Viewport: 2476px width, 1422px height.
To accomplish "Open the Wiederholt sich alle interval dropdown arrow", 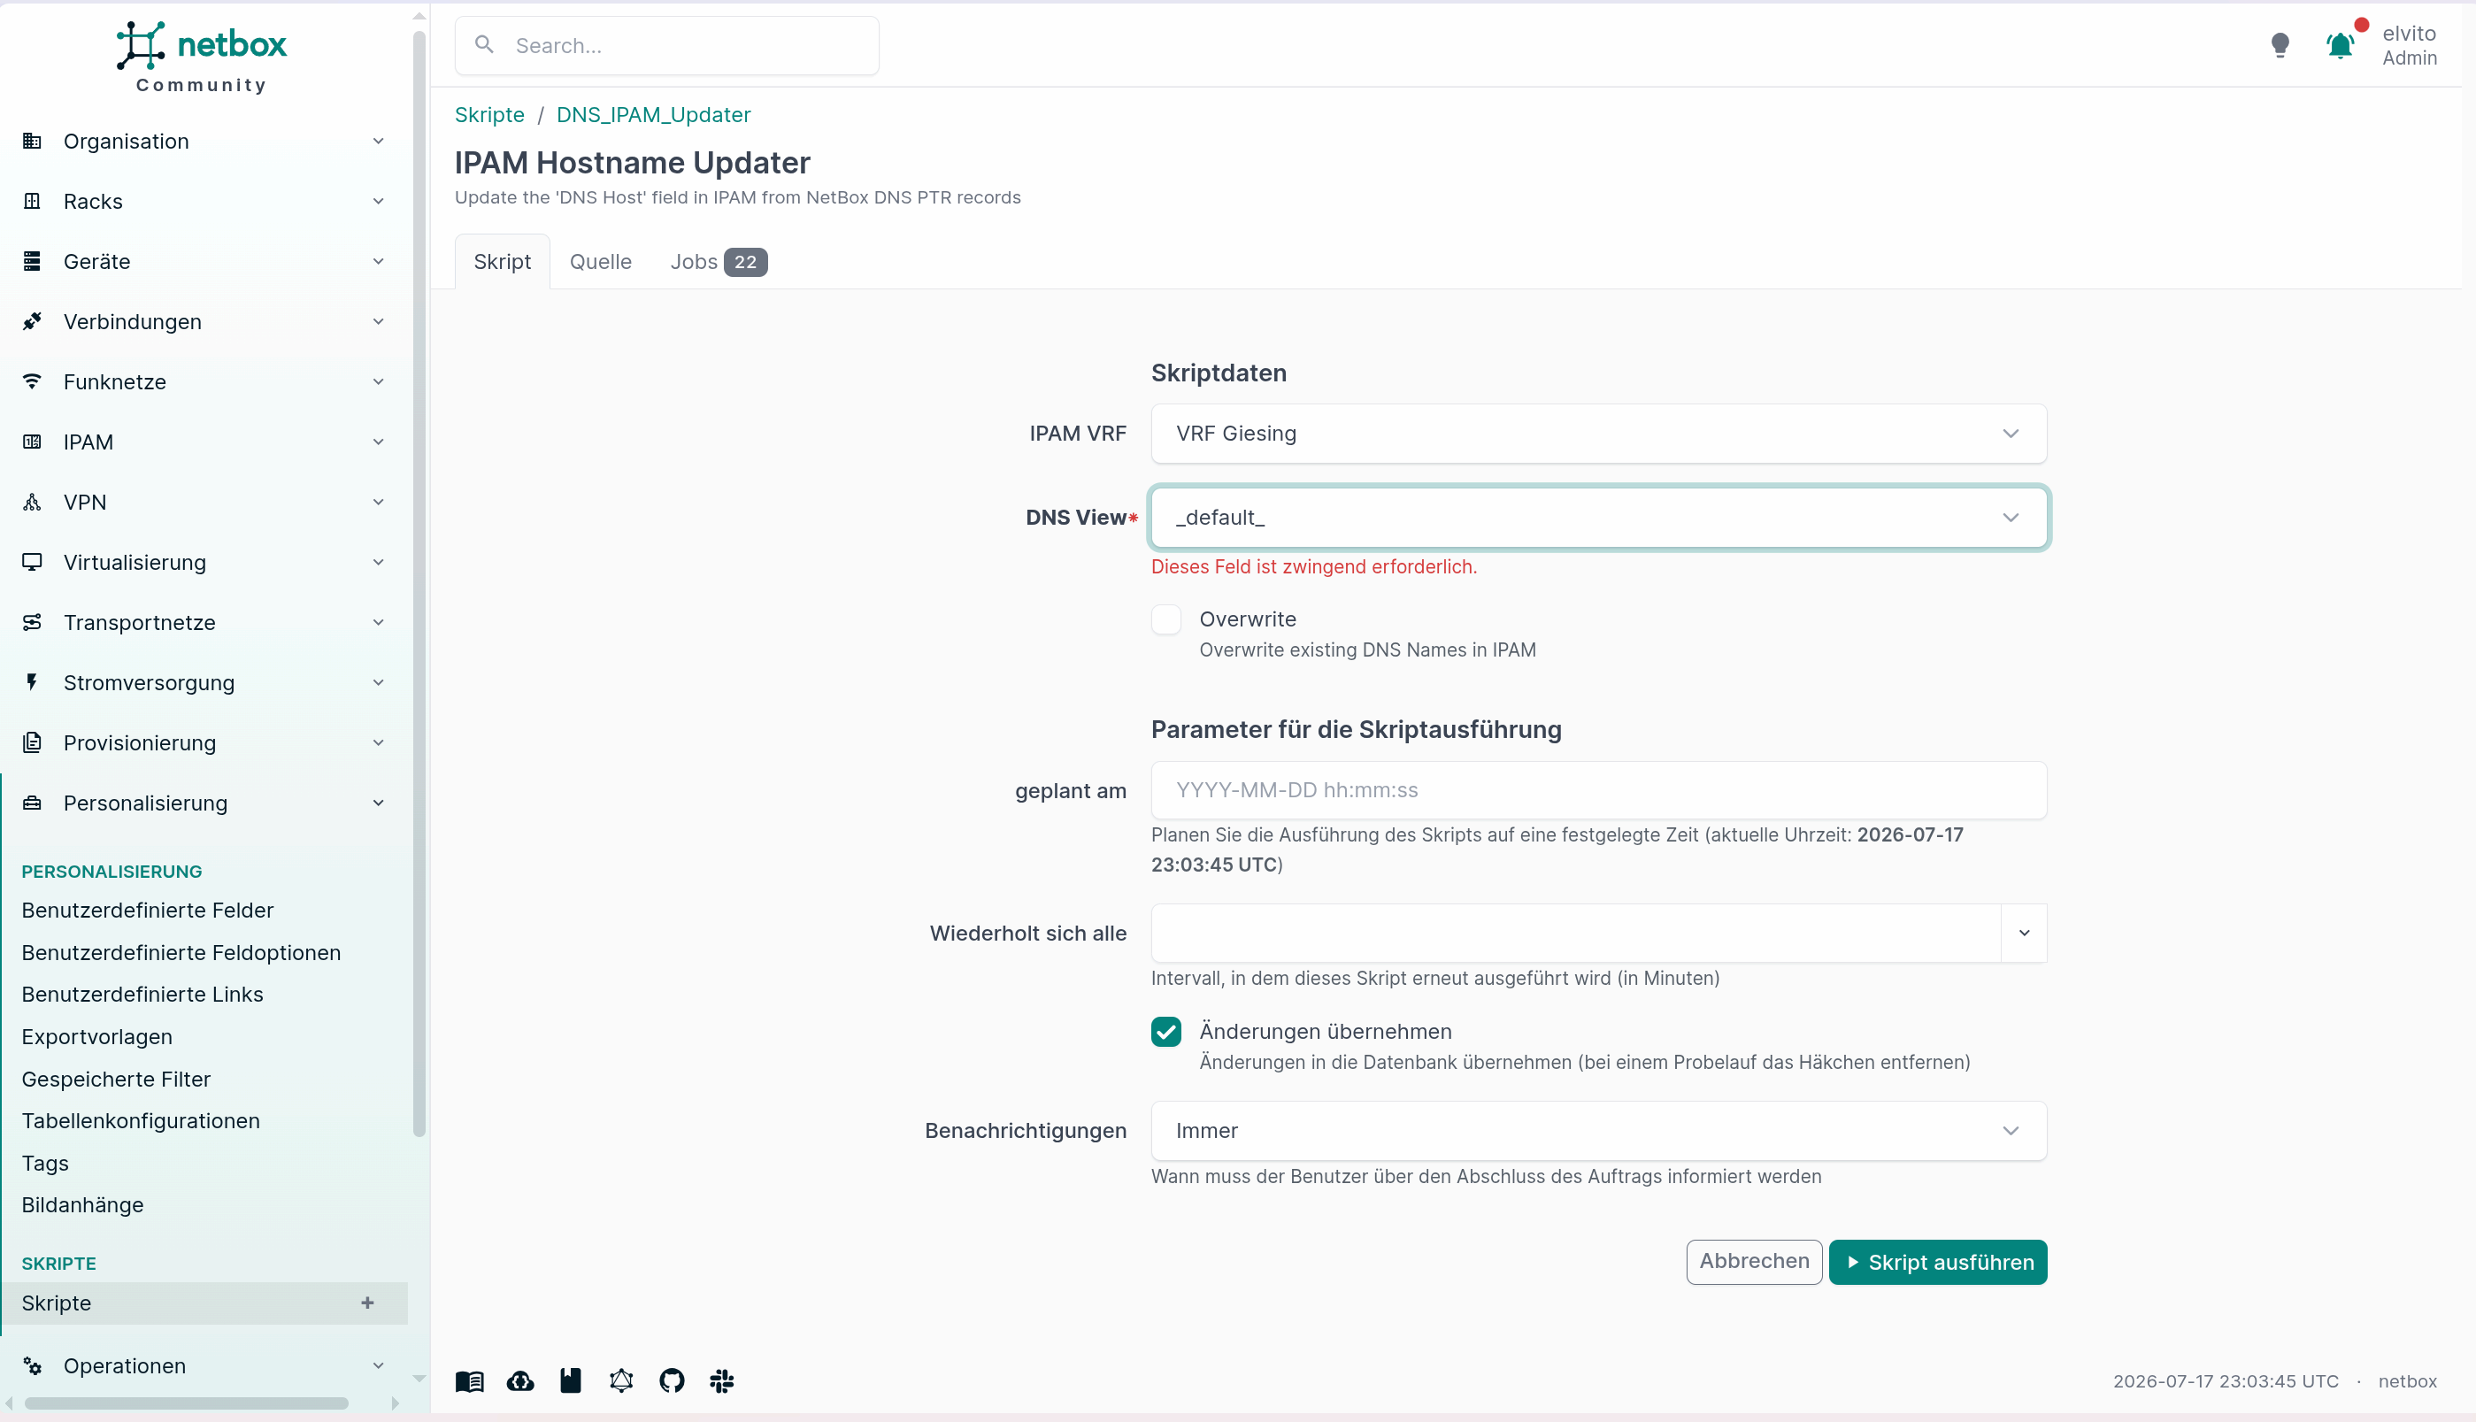I will pos(2025,933).
